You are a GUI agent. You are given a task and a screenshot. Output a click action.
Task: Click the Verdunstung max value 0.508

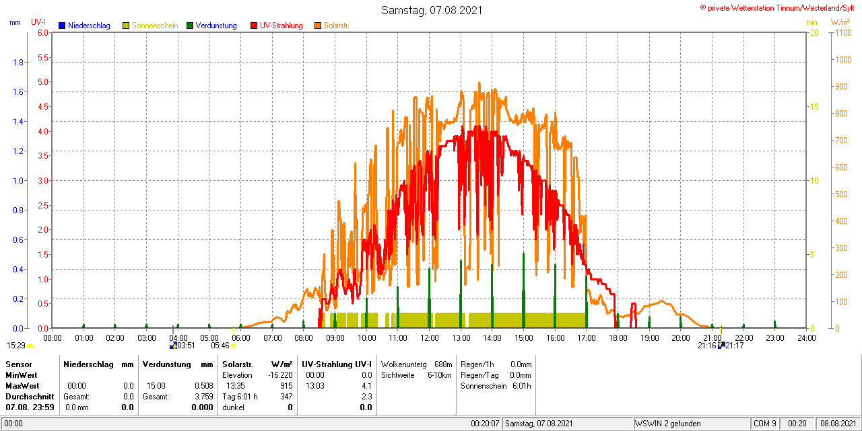pyautogui.click(x=203, y=386)
